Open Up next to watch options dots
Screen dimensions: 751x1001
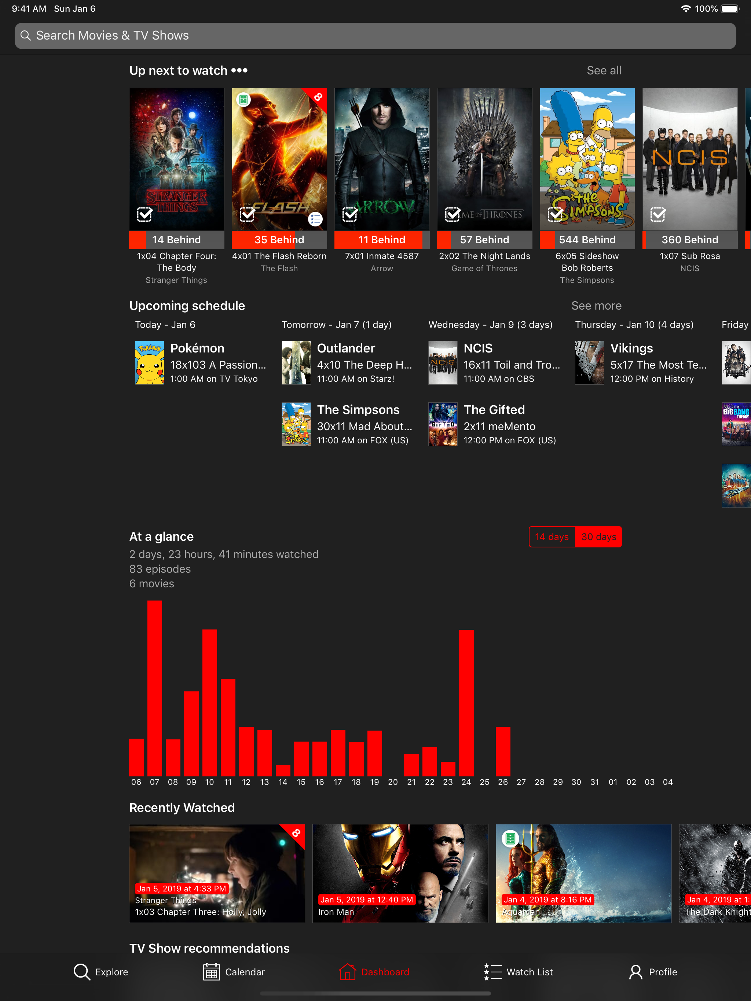tap(239, 71)
